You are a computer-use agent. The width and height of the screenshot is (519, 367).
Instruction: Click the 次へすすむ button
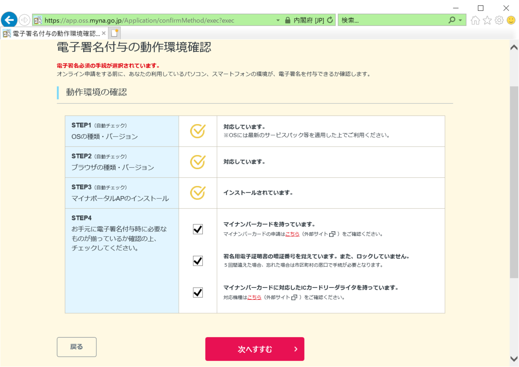click(255, 349)
